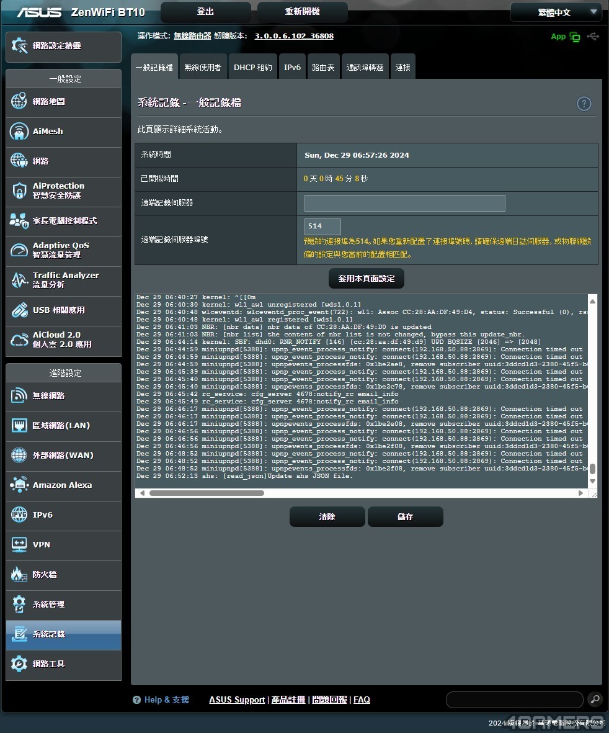Click the 登出 logout button
This screenshot has height=733, width=609.
[205, 12]
